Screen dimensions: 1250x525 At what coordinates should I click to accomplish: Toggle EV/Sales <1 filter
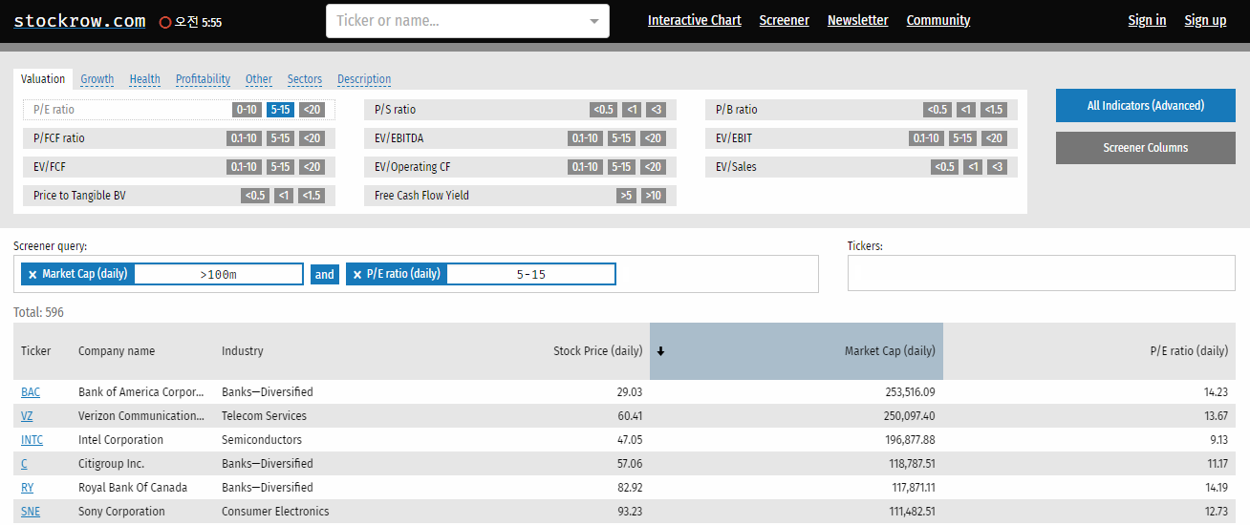click(x=973, y=167)
